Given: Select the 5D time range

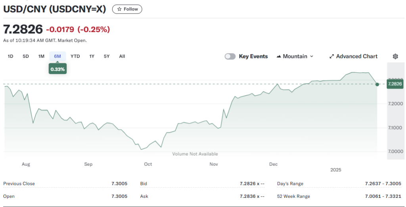Looking at the screenshot, I should (x=26, y=56).
